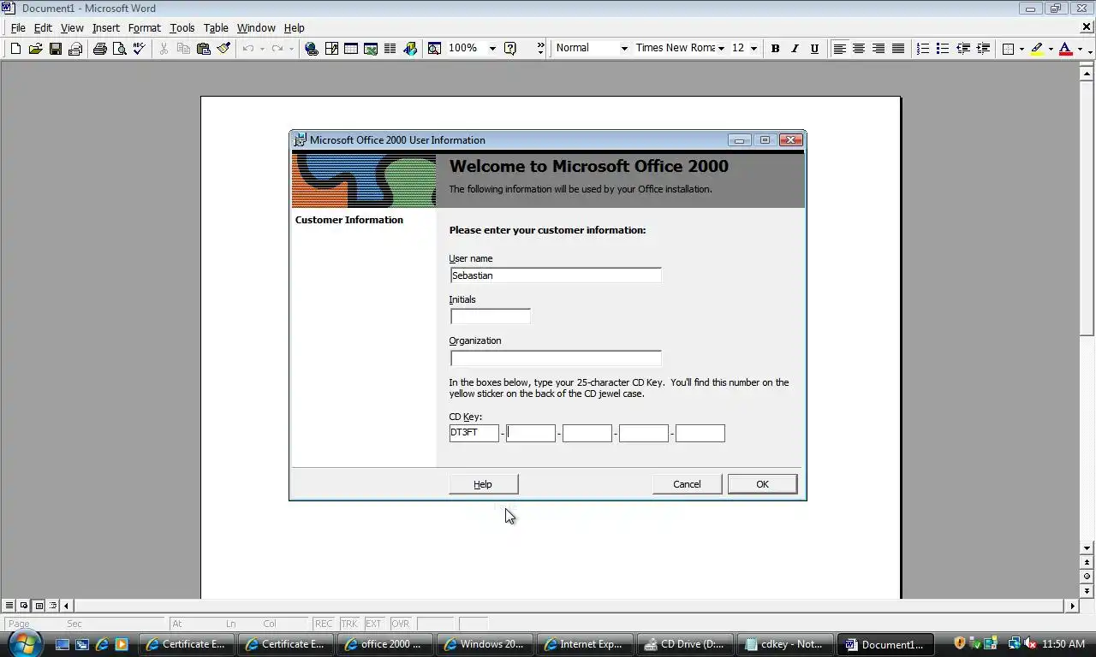Expand Undo history dropdown arrow
The height and width of the screenshot is (657, 1096).
pyautogui.click(x=262, y=49)
